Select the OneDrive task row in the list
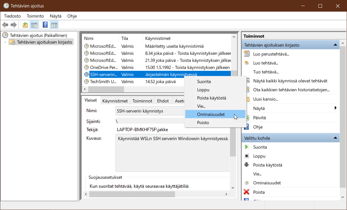 103,67
